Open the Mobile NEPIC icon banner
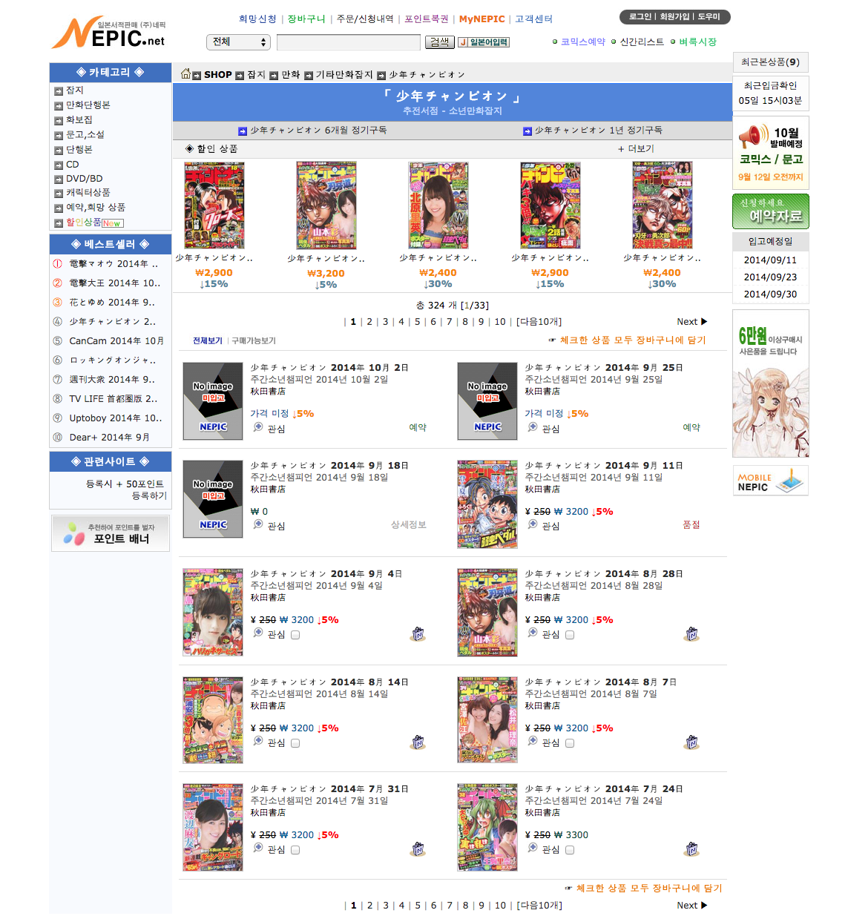Viewport: 848px width, 916px height. tap(771, 481)
